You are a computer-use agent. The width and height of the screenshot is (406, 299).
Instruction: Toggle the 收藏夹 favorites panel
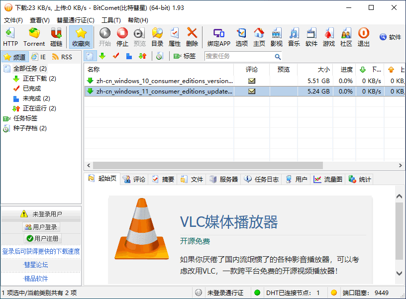pyautogui.click(x=81, y=37)
